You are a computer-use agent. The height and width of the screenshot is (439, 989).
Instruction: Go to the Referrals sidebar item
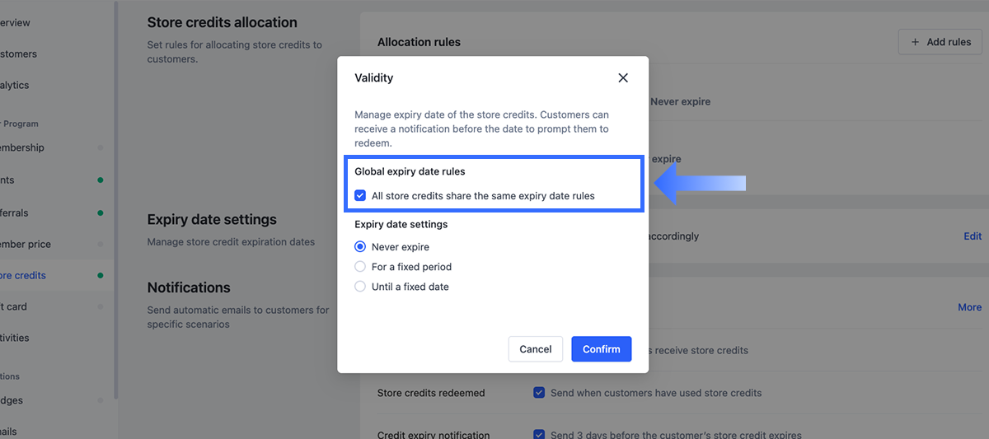15,212
